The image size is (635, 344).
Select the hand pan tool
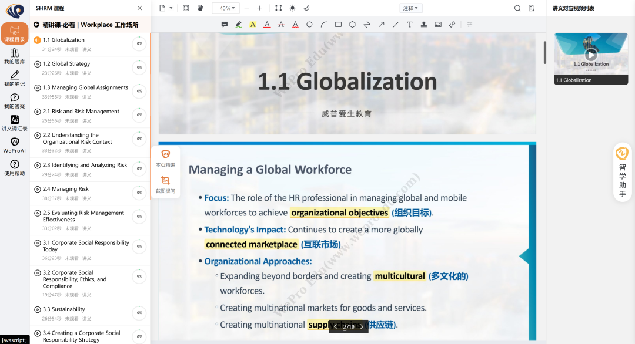(200, 8)
